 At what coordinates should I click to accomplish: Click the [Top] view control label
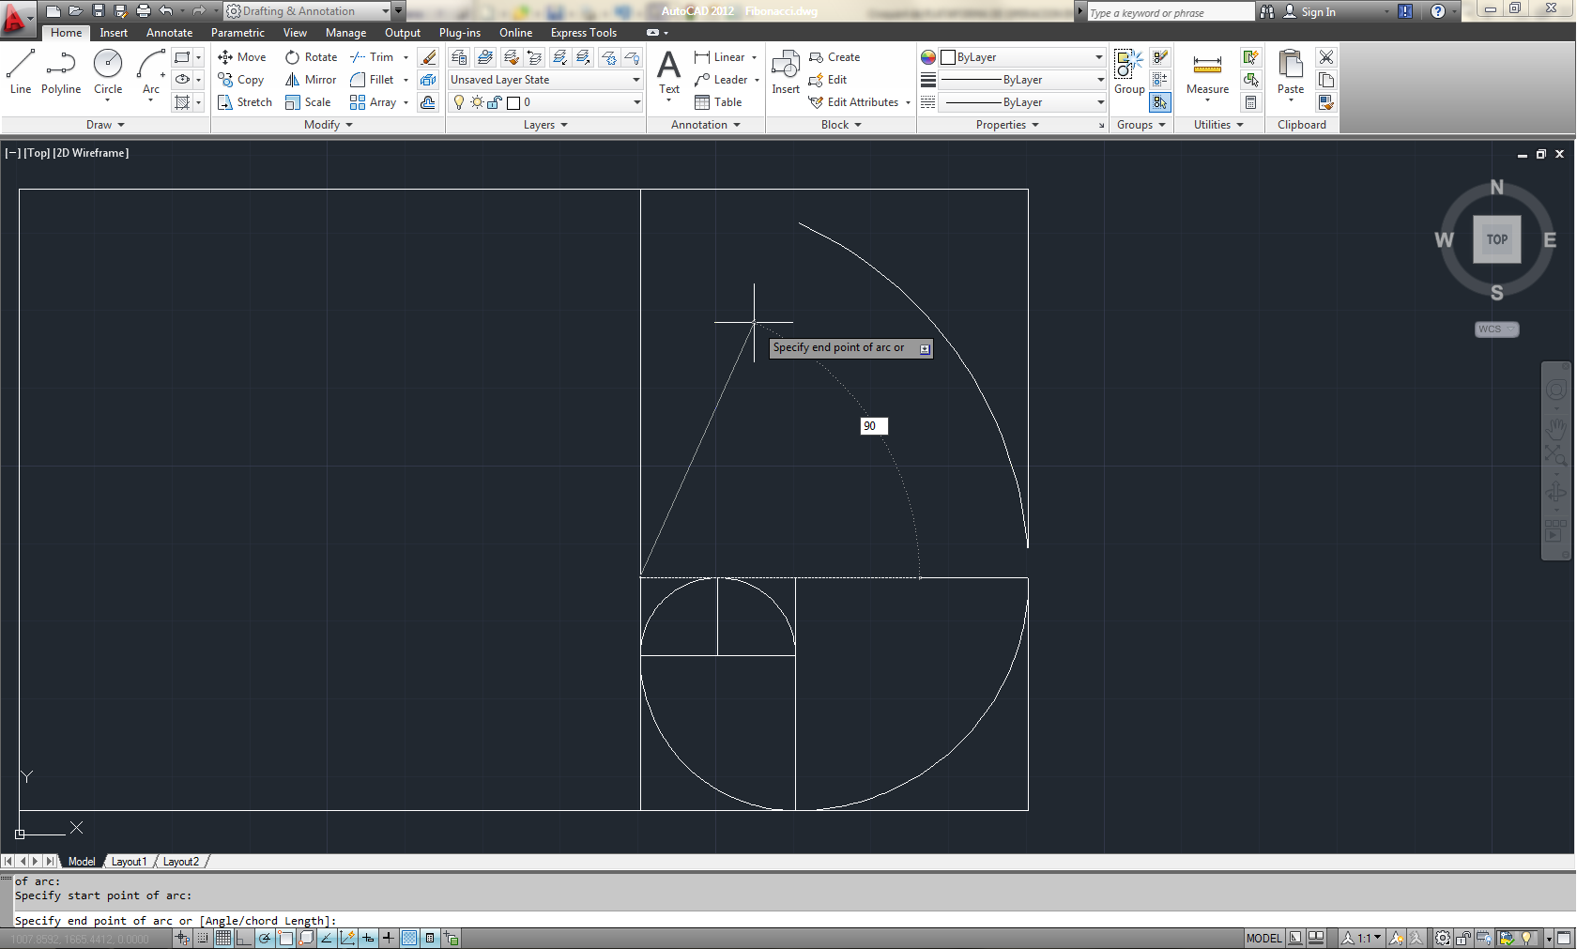pos(38,153)
